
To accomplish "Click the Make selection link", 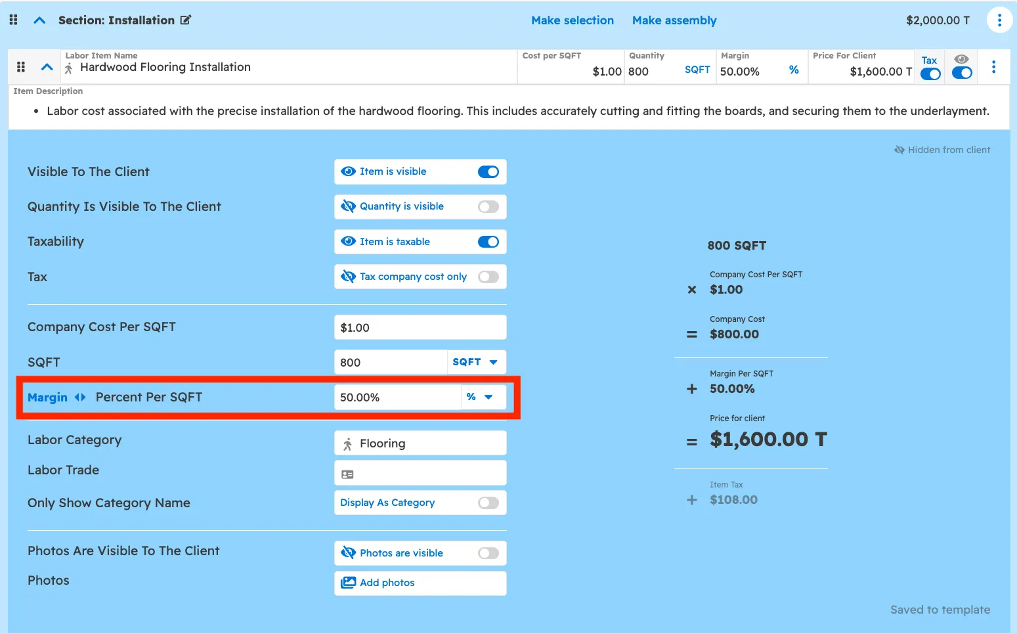I will tap(572, 20).
